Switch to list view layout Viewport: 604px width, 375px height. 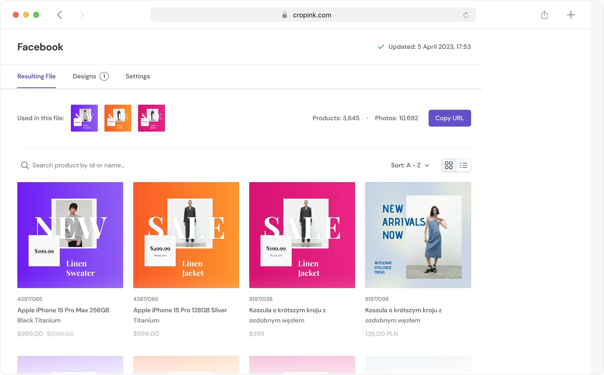[x=463, y=165]
